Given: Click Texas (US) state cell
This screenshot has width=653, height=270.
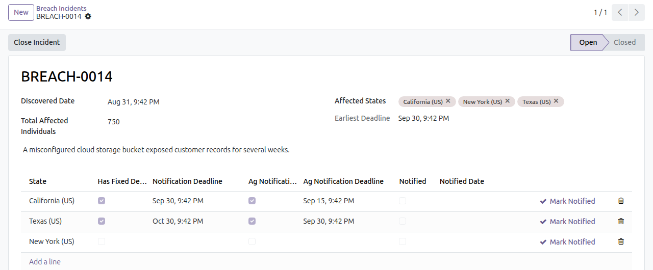Looking at the screenshot, I should [x=45, y=221].
